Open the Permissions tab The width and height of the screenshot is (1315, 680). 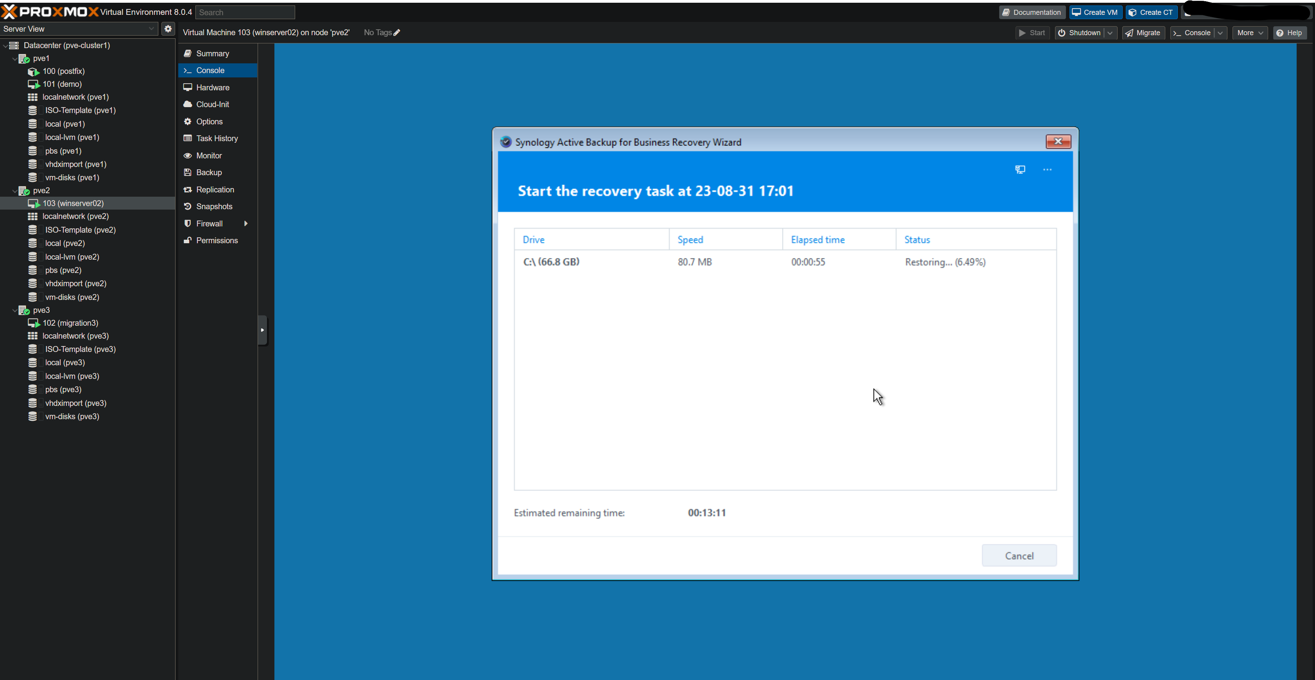(217, 240)
